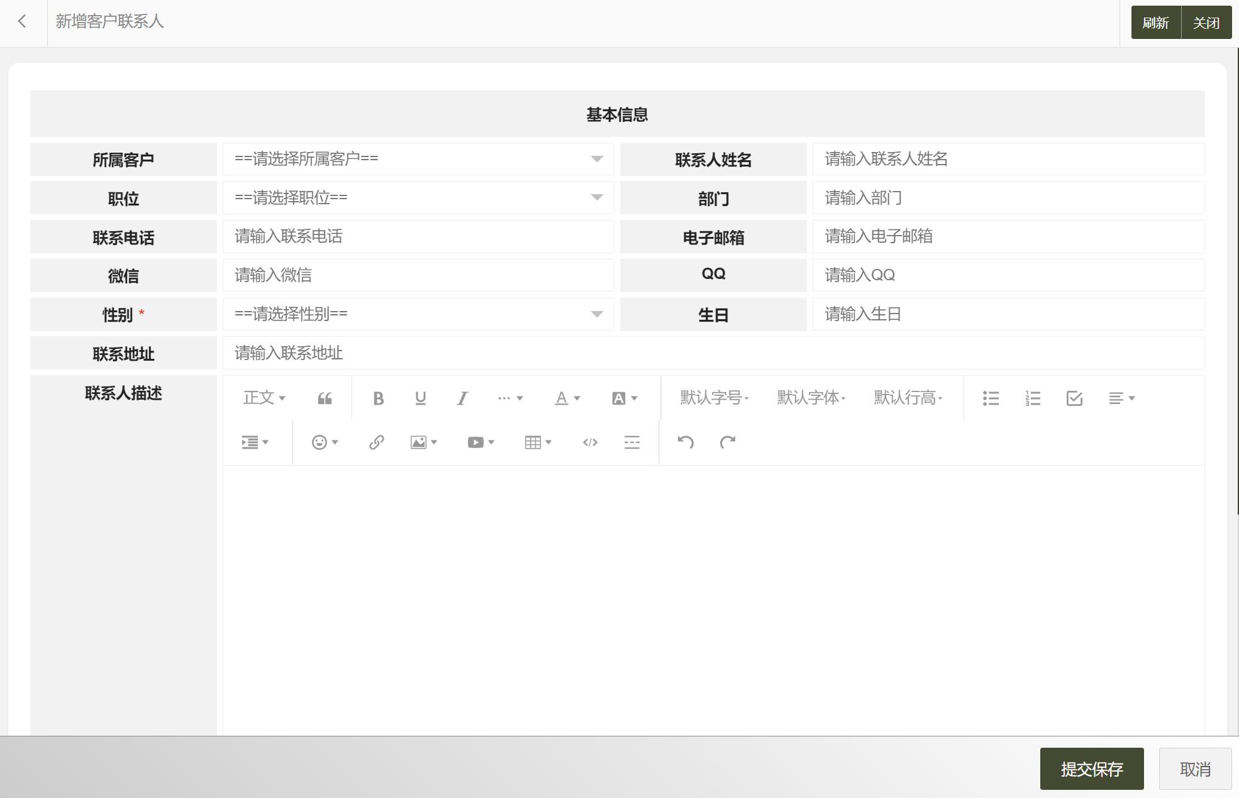Toggle the bullet list in the editor
The width and height of the screenshot is (1239, 798).
point(991,398)
